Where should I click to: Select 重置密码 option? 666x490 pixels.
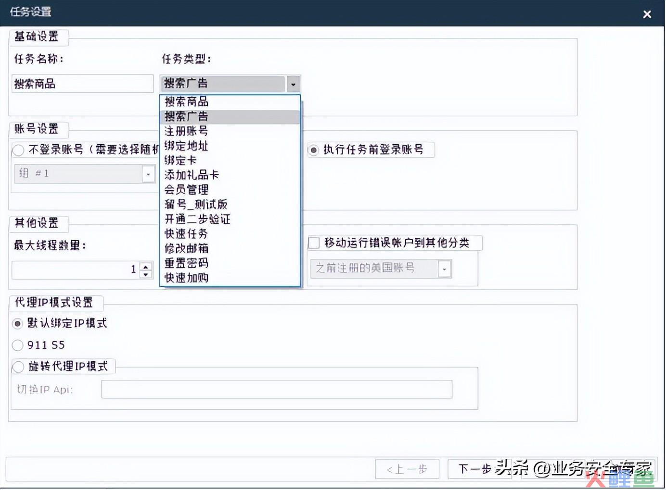pos(230,263)
